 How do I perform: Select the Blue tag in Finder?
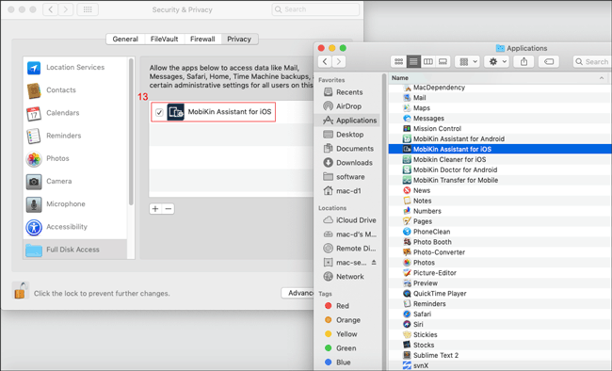[339, 362]
